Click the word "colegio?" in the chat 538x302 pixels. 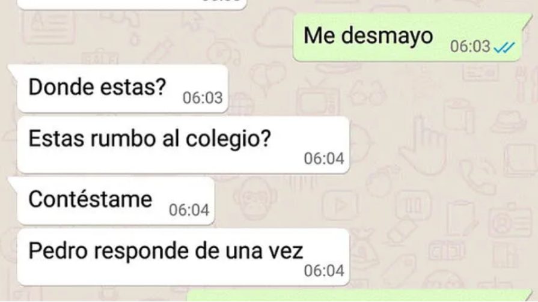pyautogui.click(x=228, y=139)
